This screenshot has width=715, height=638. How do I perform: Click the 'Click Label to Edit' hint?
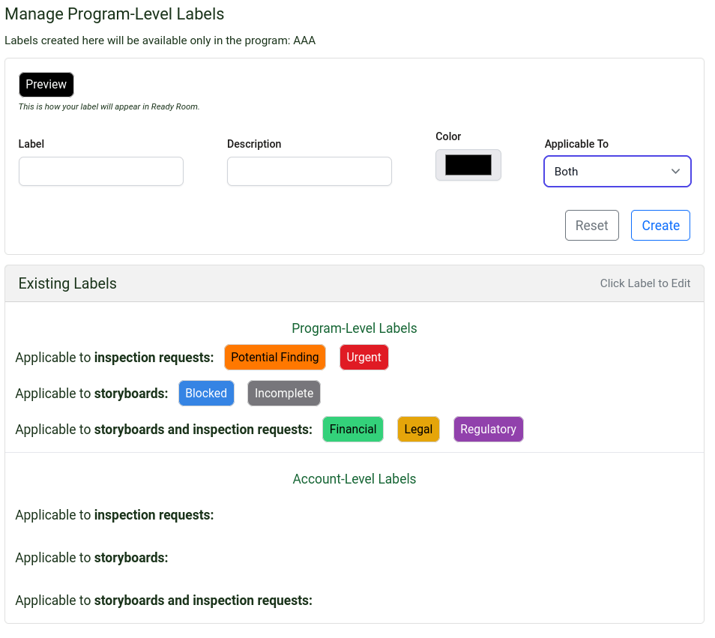[645, 283]
